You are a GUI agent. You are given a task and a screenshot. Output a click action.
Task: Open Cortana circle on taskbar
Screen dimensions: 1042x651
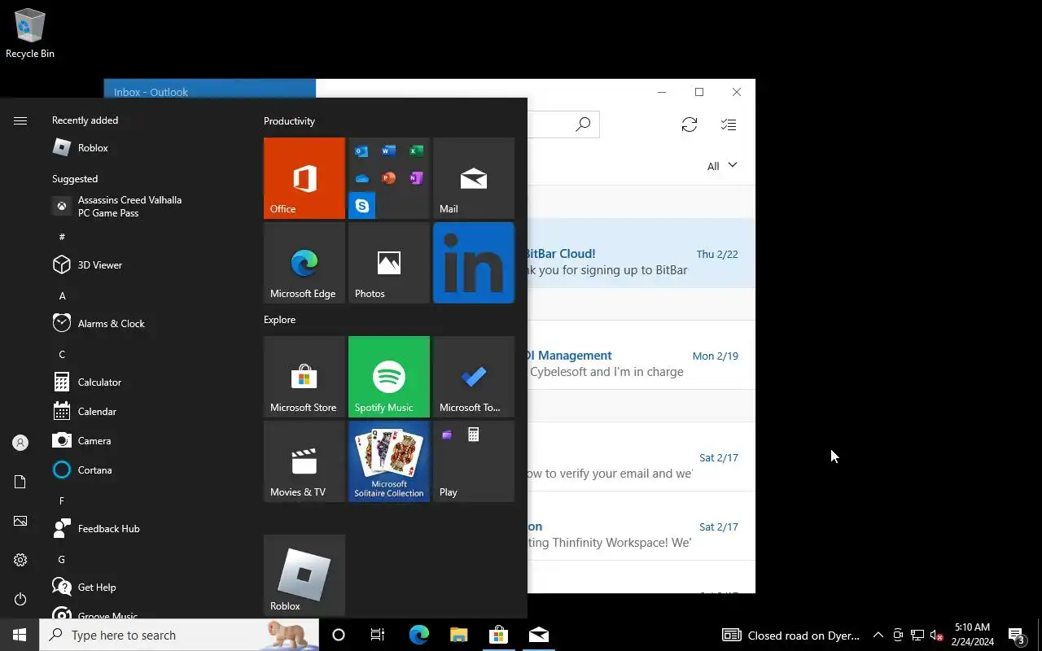pos(339,635)
